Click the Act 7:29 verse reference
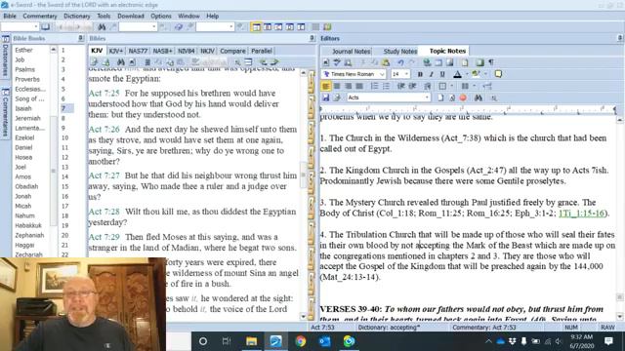This screenshot has width=625, height=351. pos(104,237)
